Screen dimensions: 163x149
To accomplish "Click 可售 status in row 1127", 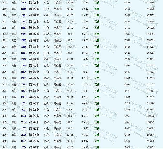I will [x=97, y=59].
